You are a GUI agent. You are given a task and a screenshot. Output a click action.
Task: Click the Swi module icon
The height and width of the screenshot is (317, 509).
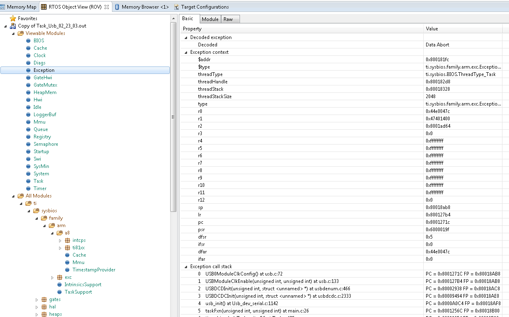[28, 159]
